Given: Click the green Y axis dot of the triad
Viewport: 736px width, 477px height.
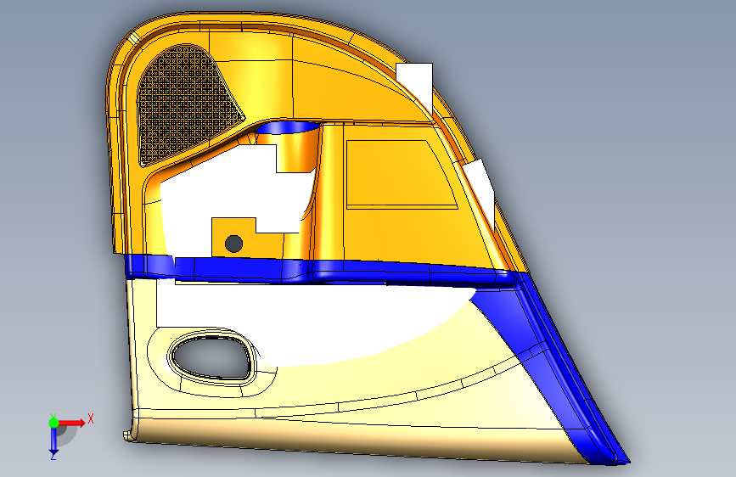Looking at the screenshot, I should point(53,423).
